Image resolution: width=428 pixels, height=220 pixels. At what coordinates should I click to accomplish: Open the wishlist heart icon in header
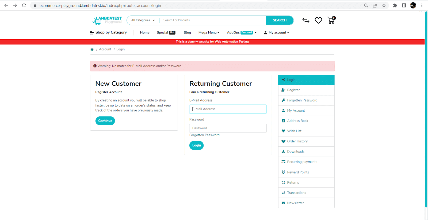pyautogui.click(x=318, y=20)
